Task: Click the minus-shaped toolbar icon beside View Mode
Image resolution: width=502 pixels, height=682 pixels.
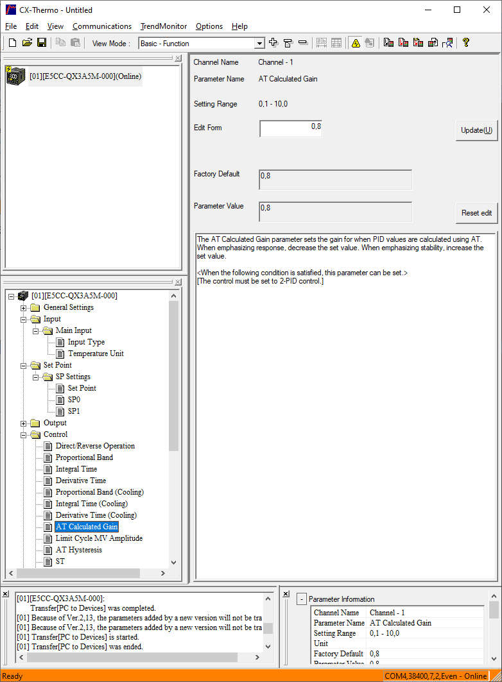Action: [x=303, y=42]
